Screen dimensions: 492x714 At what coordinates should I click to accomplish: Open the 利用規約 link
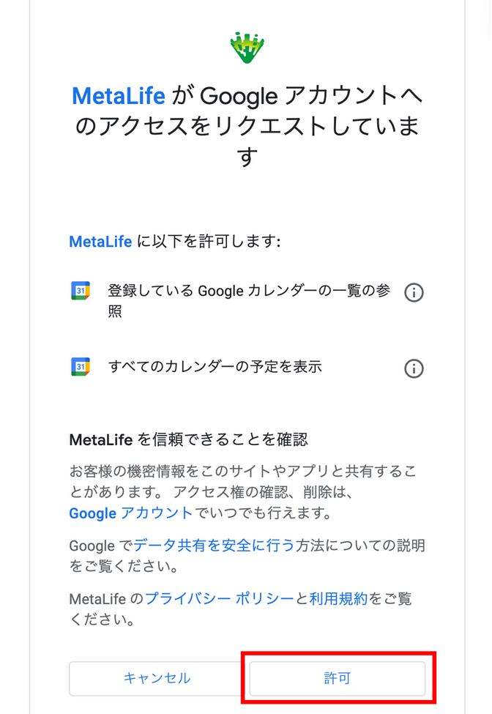(338, 598)
